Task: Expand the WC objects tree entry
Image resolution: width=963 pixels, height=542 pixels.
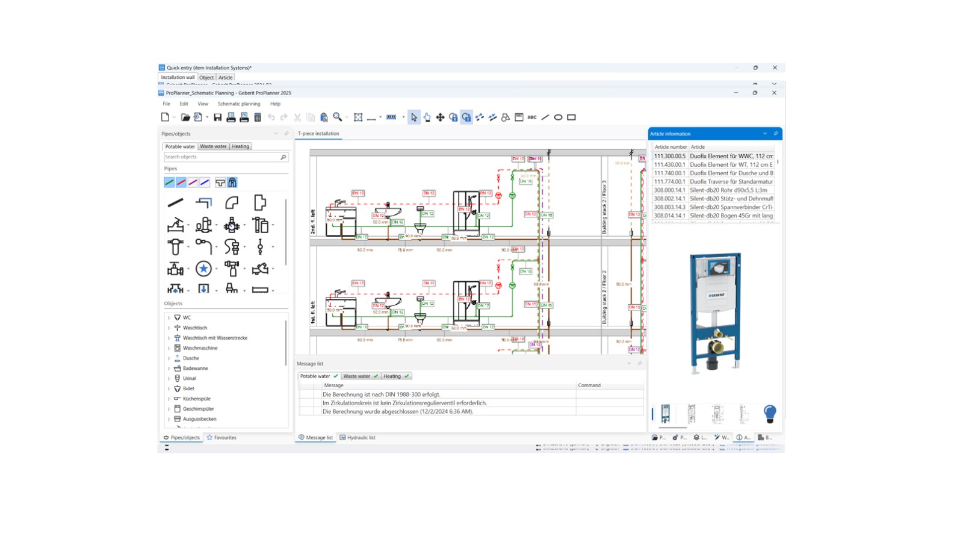Action: [x=169, y=317]
